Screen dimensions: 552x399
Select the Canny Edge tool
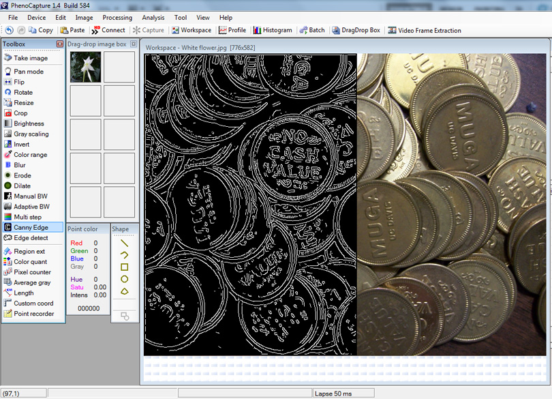[x=31, y=227]
